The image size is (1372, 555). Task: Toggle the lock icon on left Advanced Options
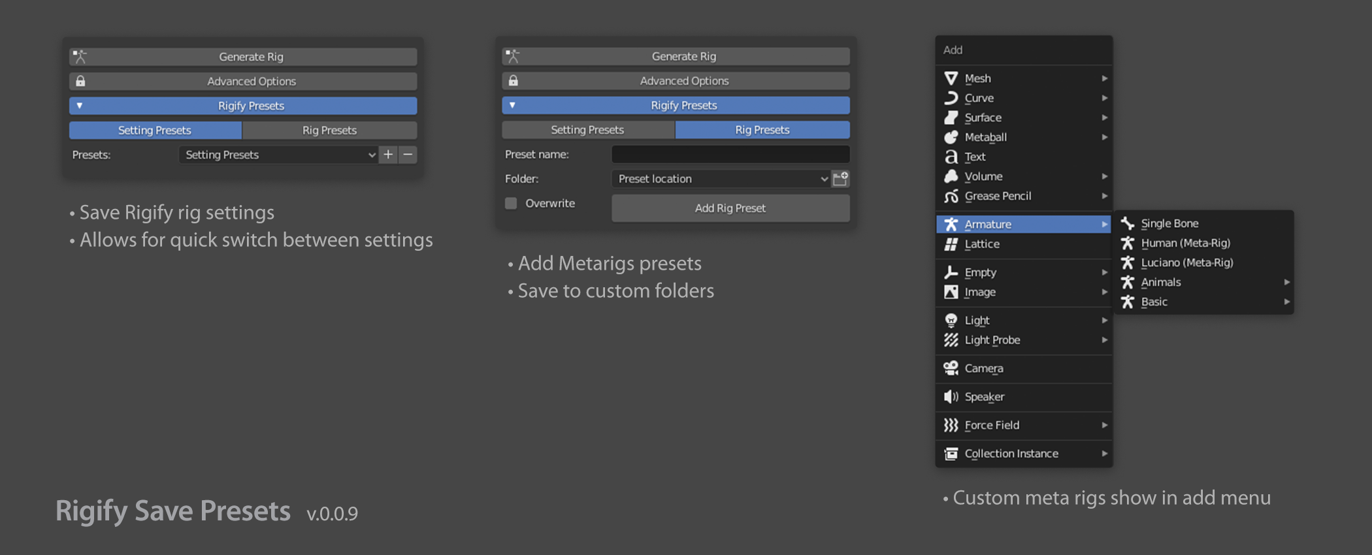coord(80,81)
